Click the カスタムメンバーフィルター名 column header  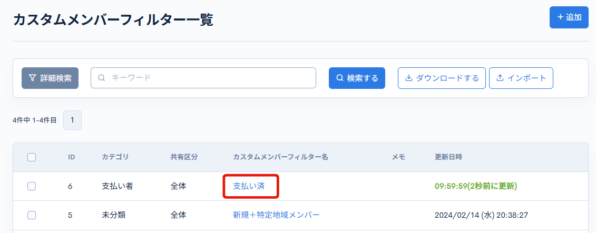click(x=280, y=157)
